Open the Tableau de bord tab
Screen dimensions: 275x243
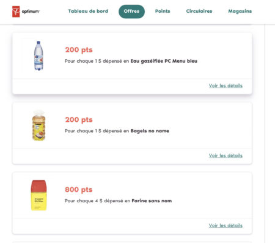coord(88,11)
